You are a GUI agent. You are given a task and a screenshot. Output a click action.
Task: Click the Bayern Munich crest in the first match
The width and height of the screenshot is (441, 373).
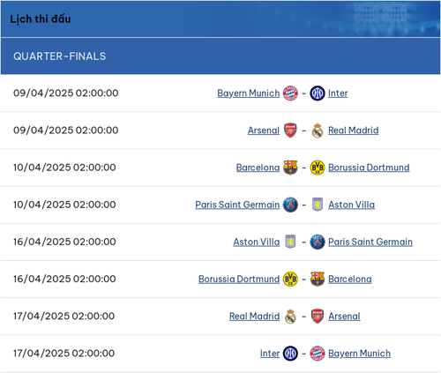pos(290,93)
